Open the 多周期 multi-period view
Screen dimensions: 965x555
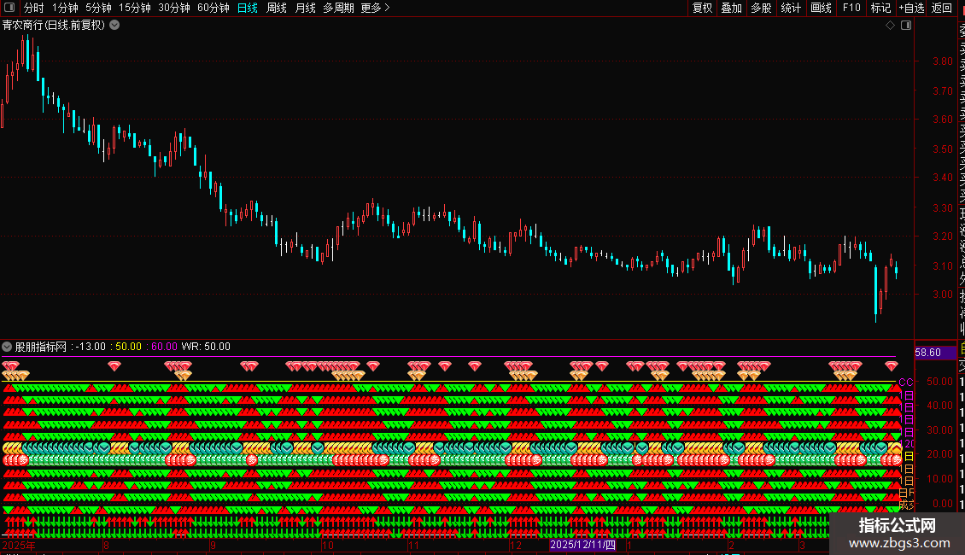pos(338,8)
